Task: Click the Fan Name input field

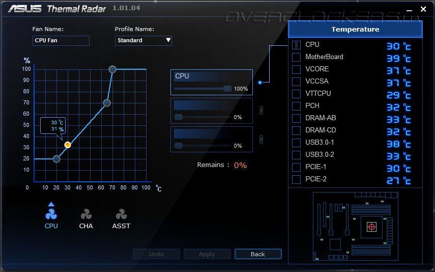Action: tap(61, 41)
